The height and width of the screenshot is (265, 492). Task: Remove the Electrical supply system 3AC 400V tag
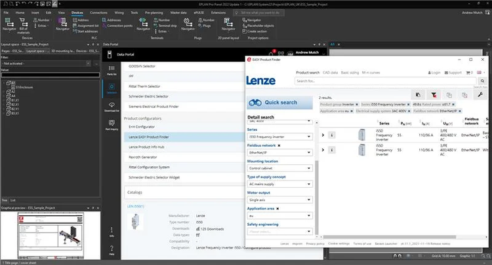(409, 111)
